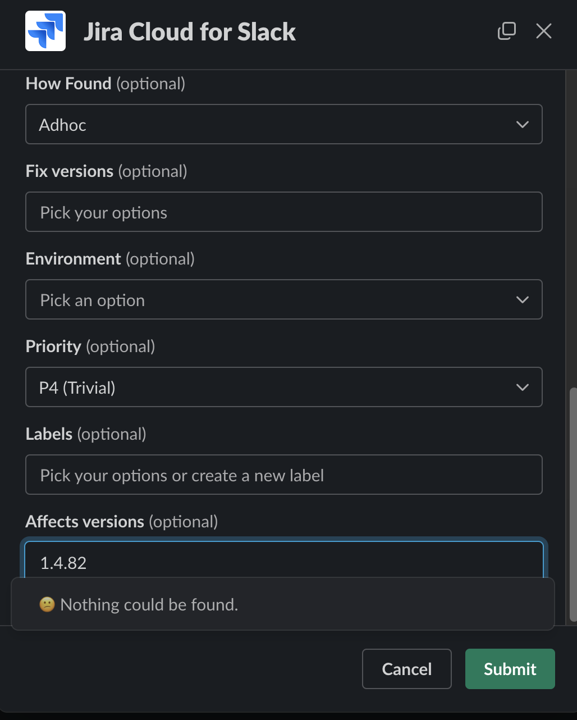
Task: Click the dialog's vertical scrollbar thumb
Action: point(573,504)
